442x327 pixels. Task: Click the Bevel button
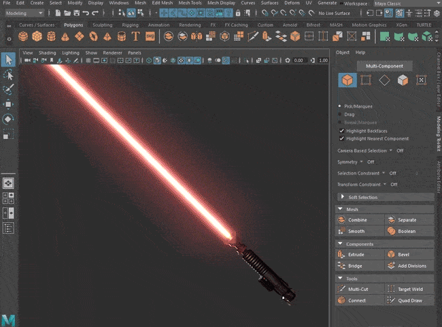point(409,254)
